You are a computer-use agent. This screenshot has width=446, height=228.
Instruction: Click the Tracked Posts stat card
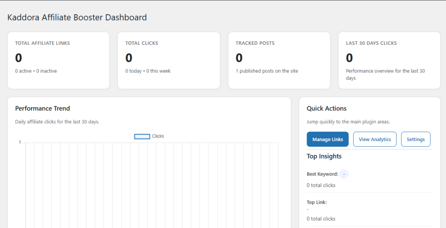pos(279,60)
